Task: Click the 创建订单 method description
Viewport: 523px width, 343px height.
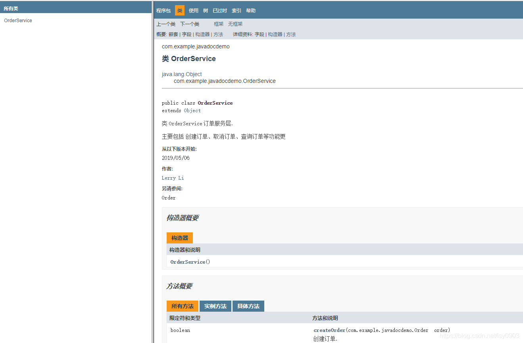Action: tap(325, 339)
